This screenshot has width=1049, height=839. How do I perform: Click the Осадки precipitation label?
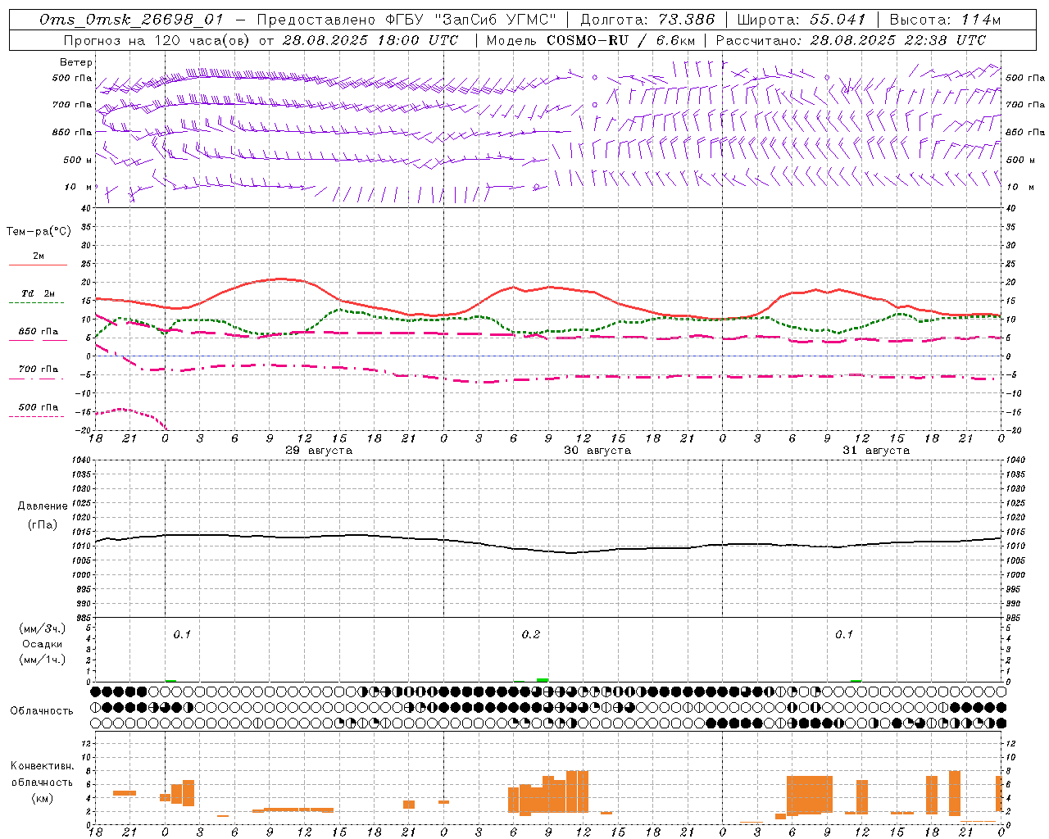coord(43,644)
